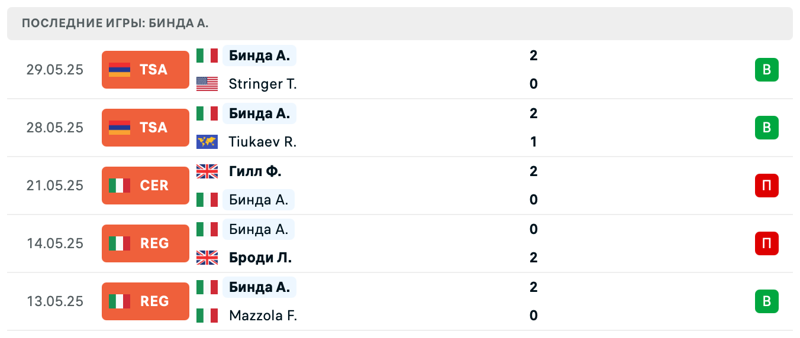Open player Stringer T. profile
This screenshot has width=800, height=338.
pos(263,84)
